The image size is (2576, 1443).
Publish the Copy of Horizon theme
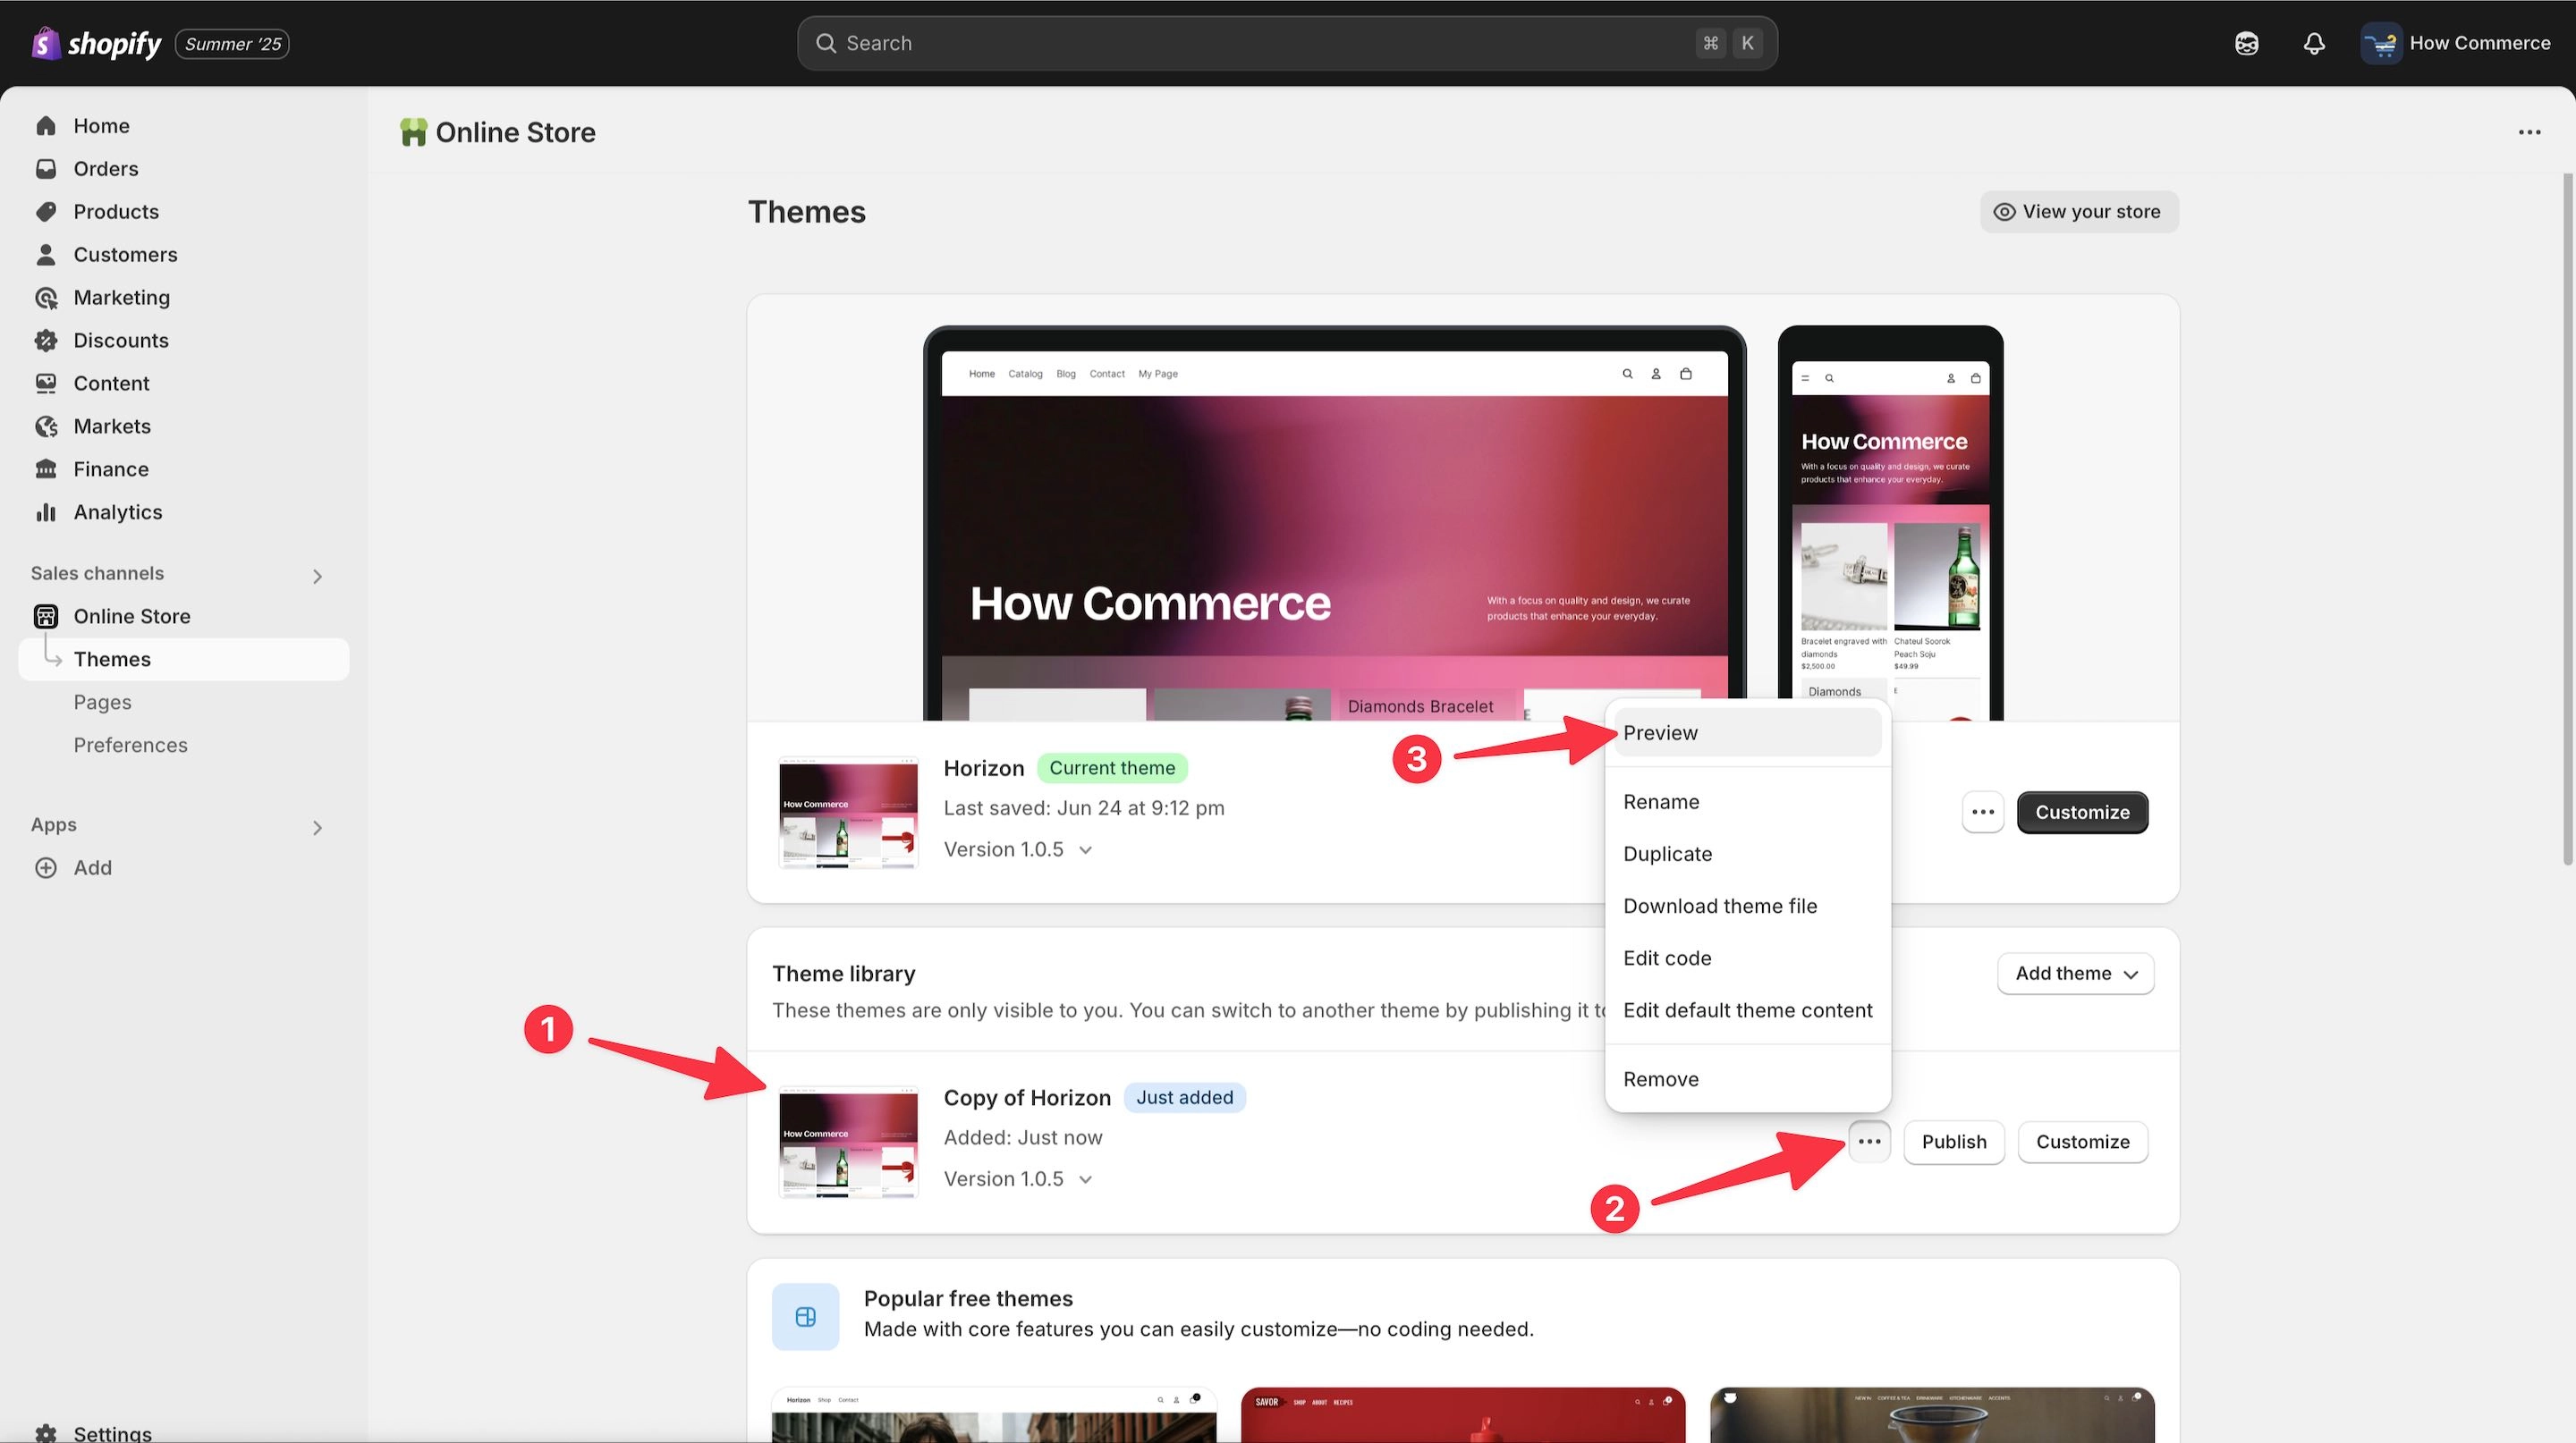[x=1954, y=1141]
